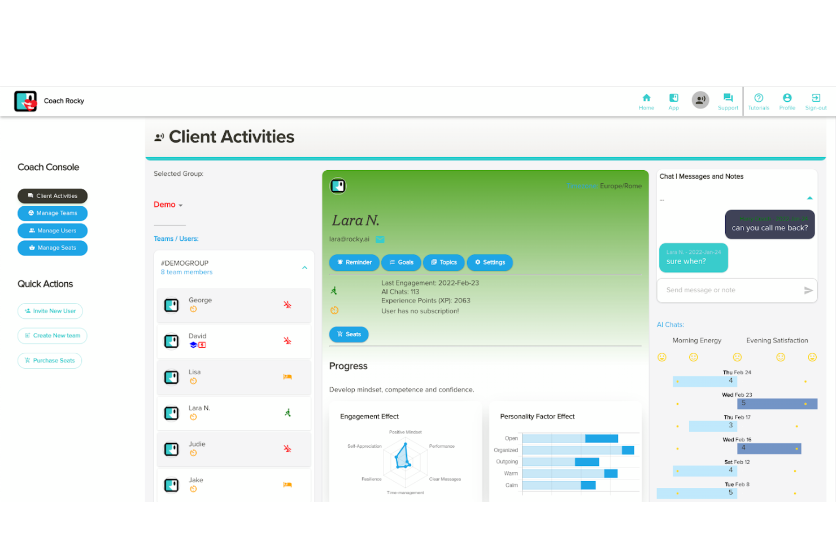This screenshot has height=558, width=836.
Task: Click the Coach Rocky logo
Action: tap(25, 101)
